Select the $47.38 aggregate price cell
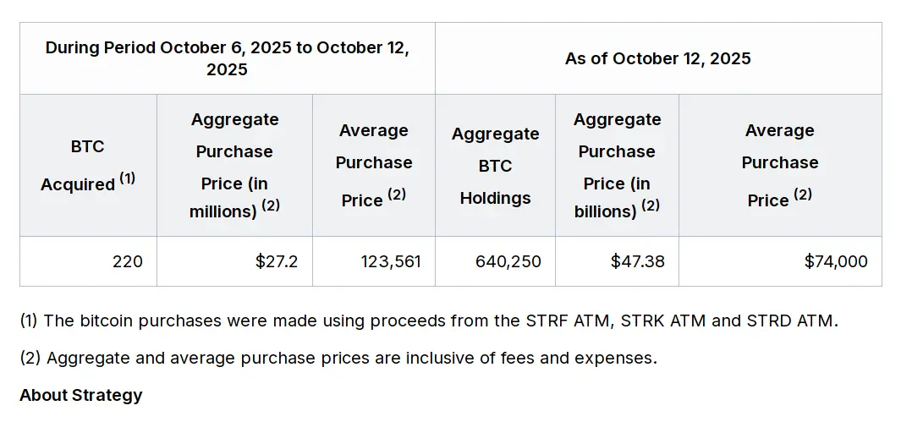The width and height of the screenshot is (923, 422). tap(637, 261)
